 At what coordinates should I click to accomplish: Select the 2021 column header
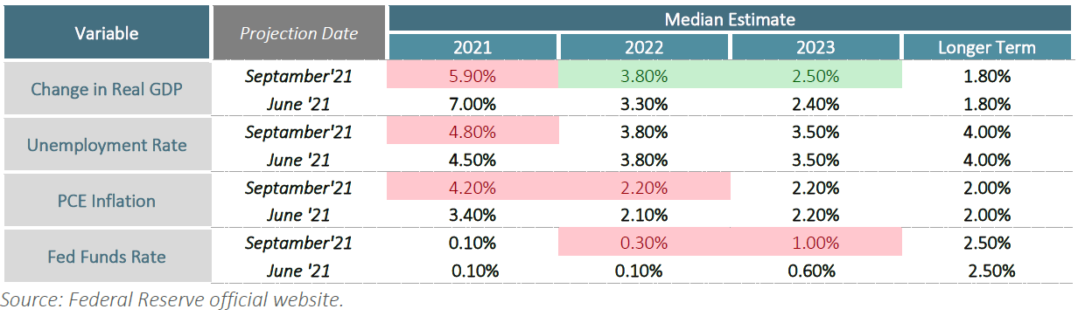point(472,47)
